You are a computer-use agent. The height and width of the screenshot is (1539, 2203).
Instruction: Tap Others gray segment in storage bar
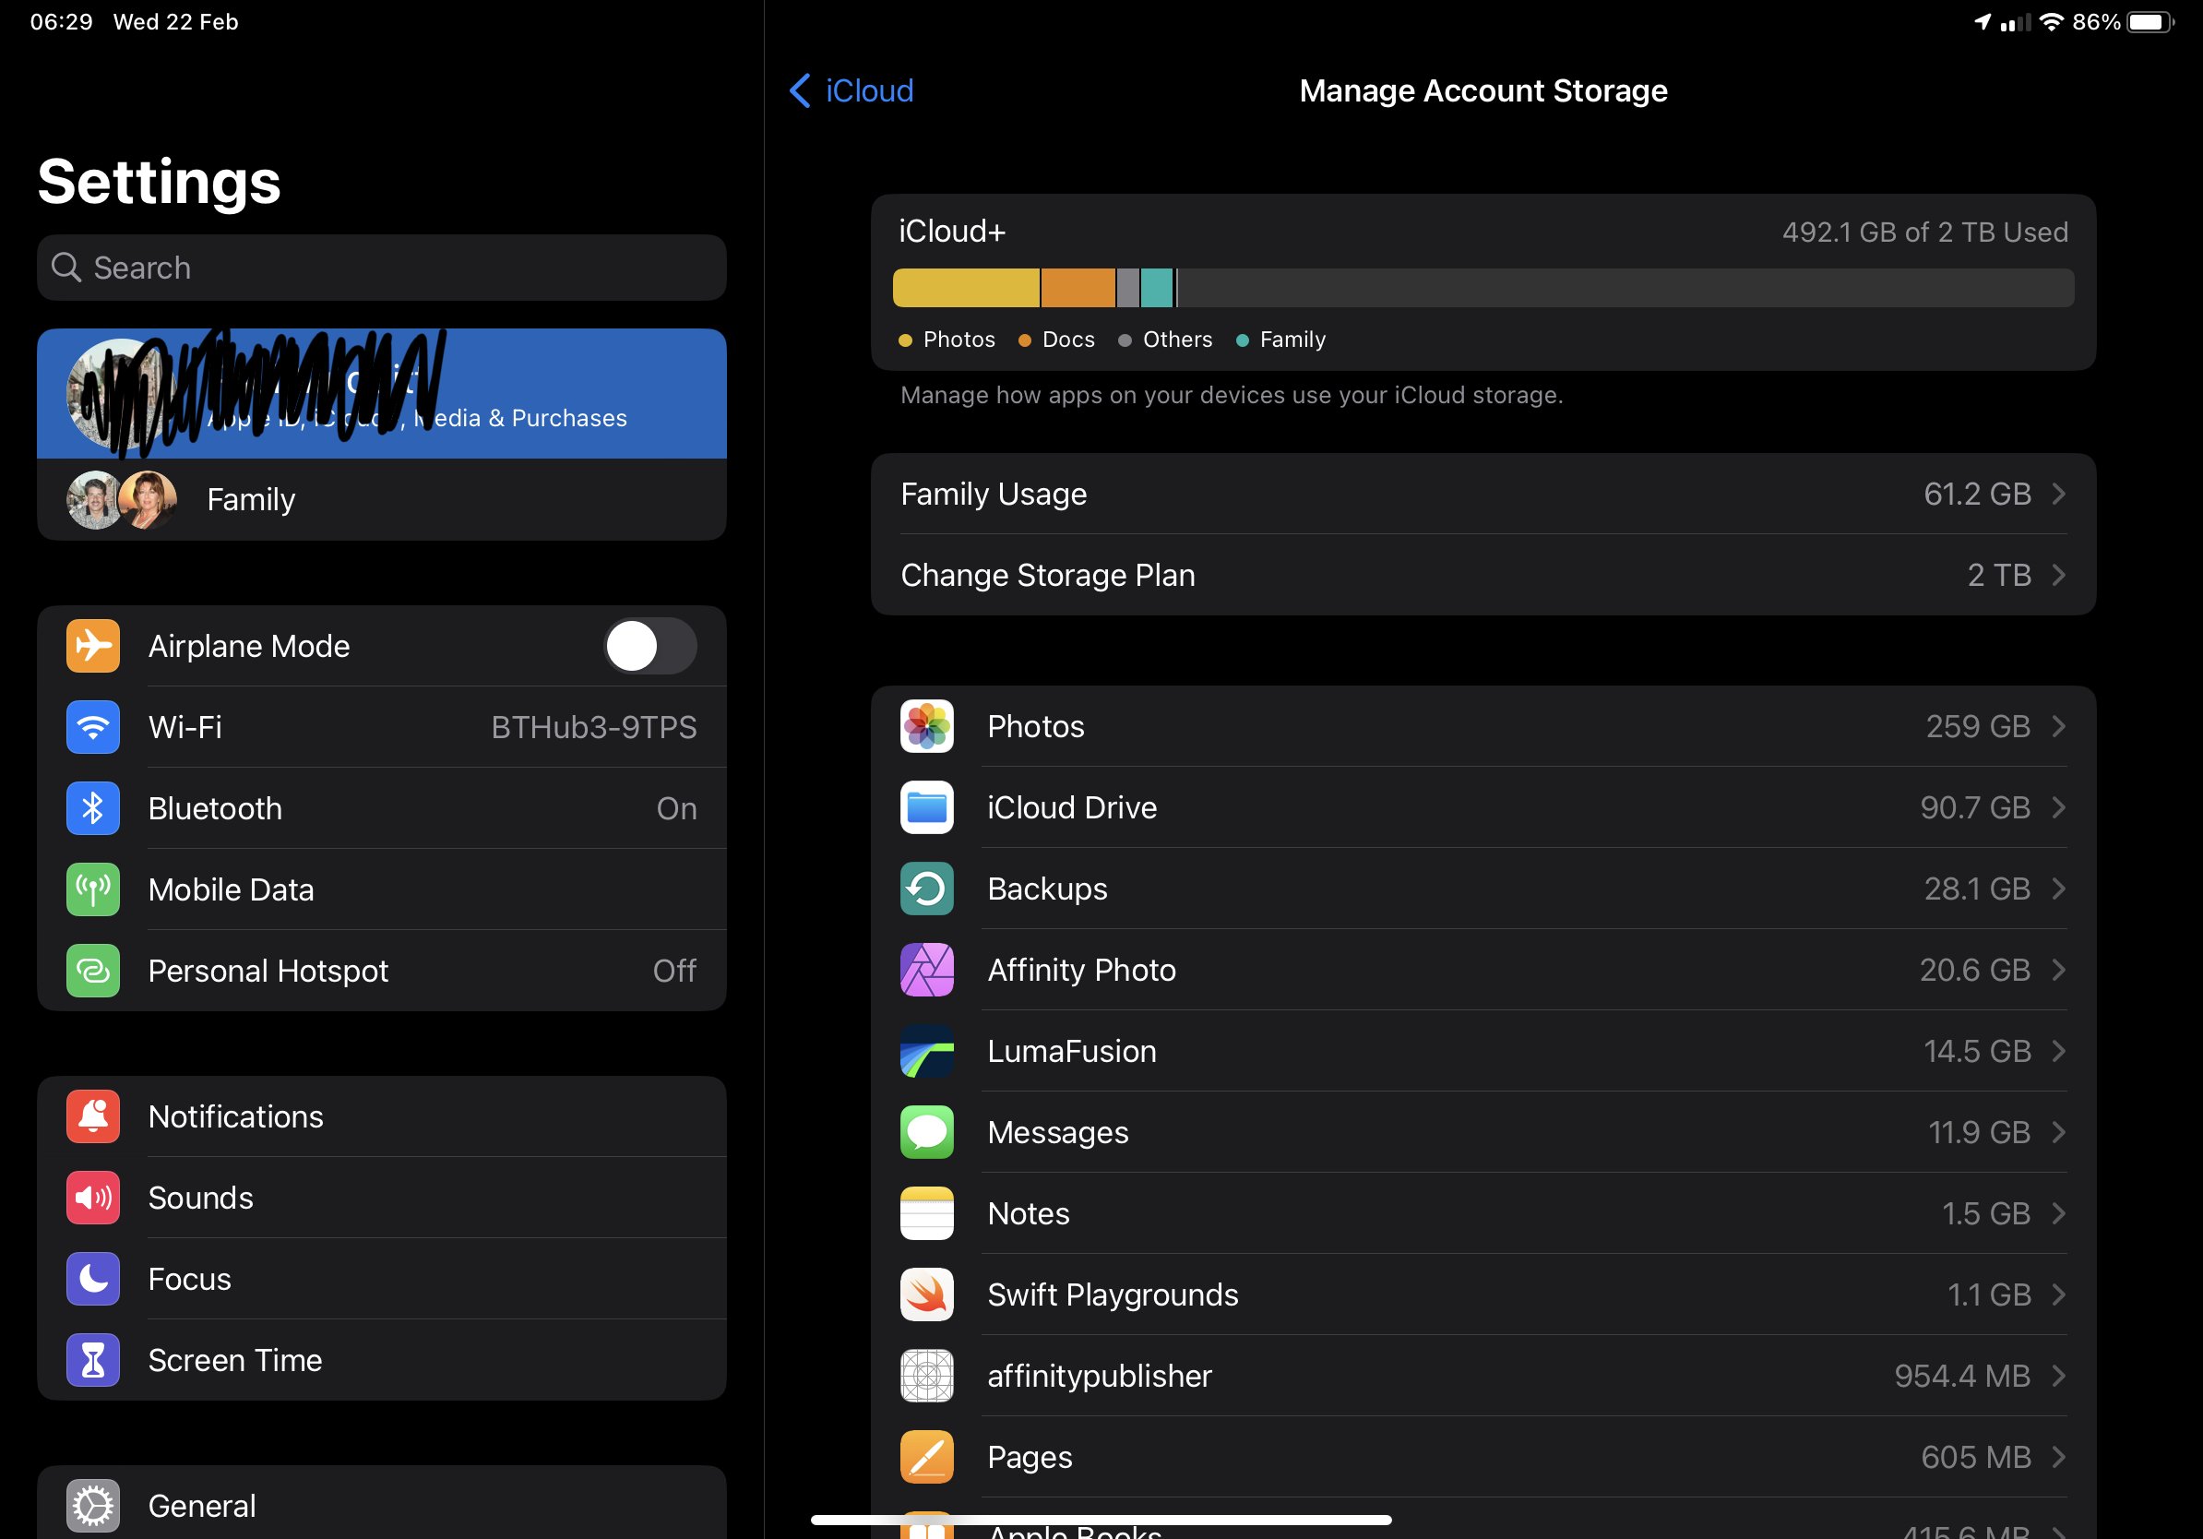point(1128,288)
